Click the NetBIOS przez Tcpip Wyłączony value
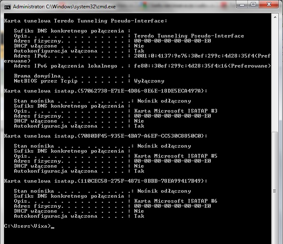This screenshot has height=244, width=283. (149, 81)
